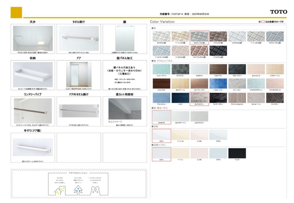The image size is (294, 203).
Task: Click the yellow square in the header
Action: click(16, 12)
